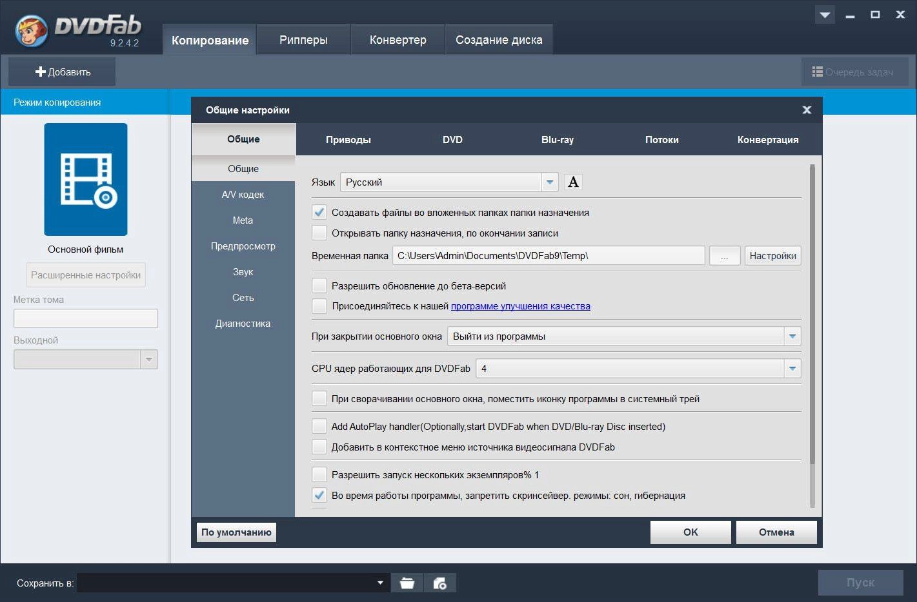The image size is (917, 602).
Task: Select the Общие top settings tab
Action: (x=243, y=139)
